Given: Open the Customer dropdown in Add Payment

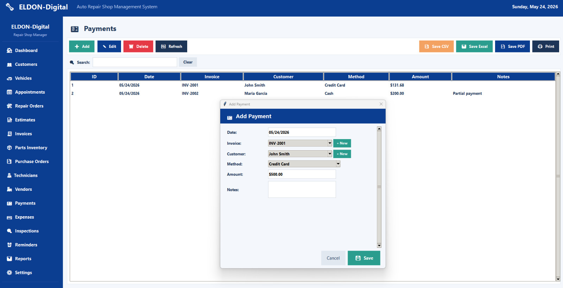Looking at the screenshot, I should coord(330,154).
